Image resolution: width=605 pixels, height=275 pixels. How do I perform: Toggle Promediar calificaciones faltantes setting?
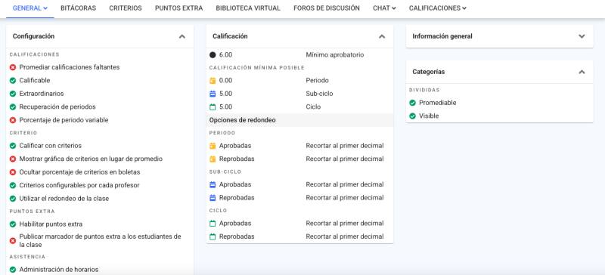(13, 67)
